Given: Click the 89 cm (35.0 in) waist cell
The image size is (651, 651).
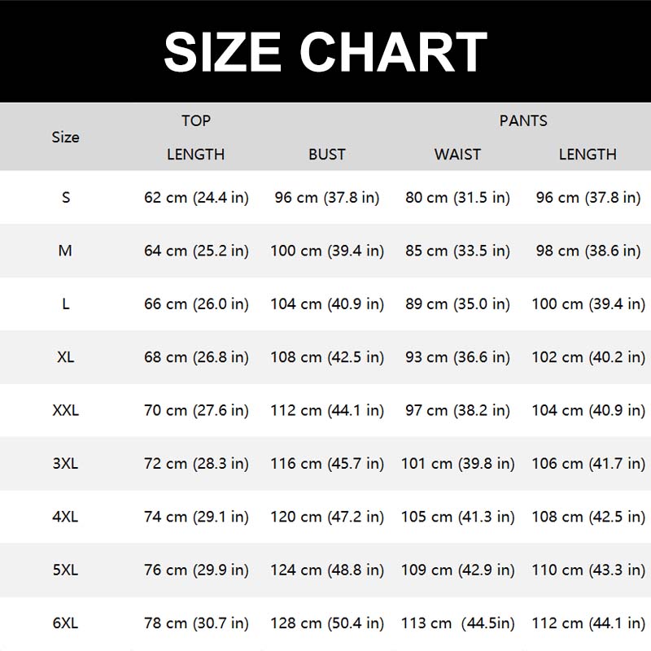Looking at the screenshot, I should 457,304.
